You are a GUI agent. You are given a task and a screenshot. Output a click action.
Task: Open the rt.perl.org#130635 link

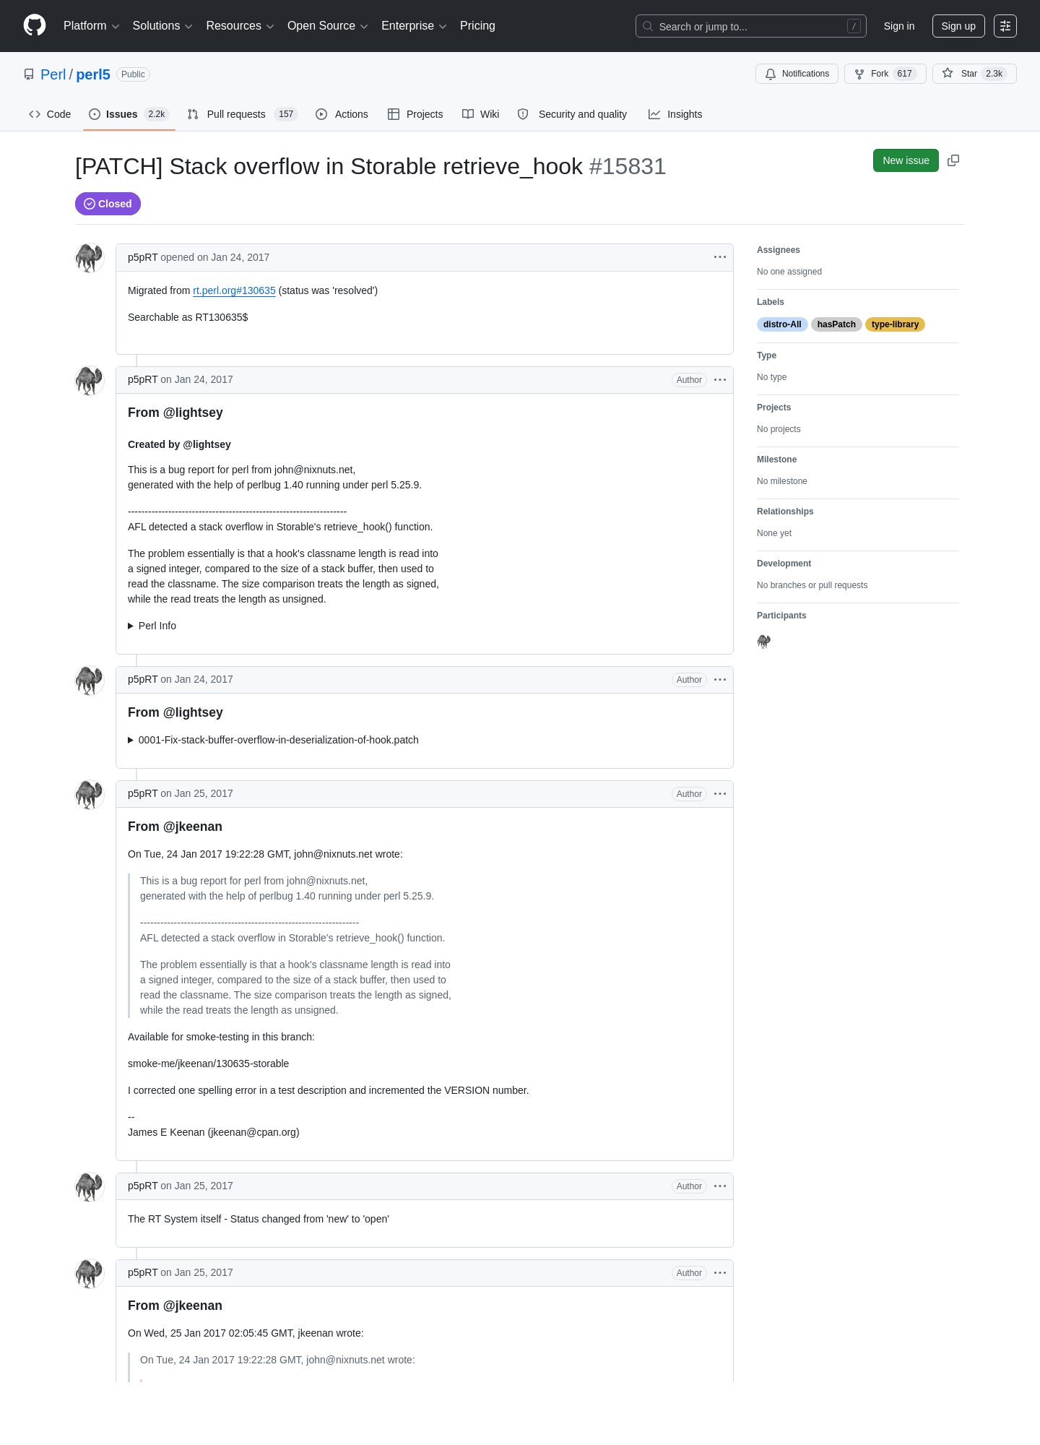[234, 290]
